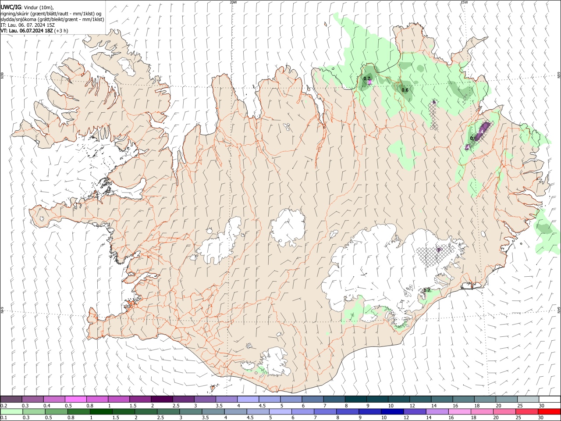Pick the lower legend swatch labeled 25
The image size is (561, 421).
(526, 411)
